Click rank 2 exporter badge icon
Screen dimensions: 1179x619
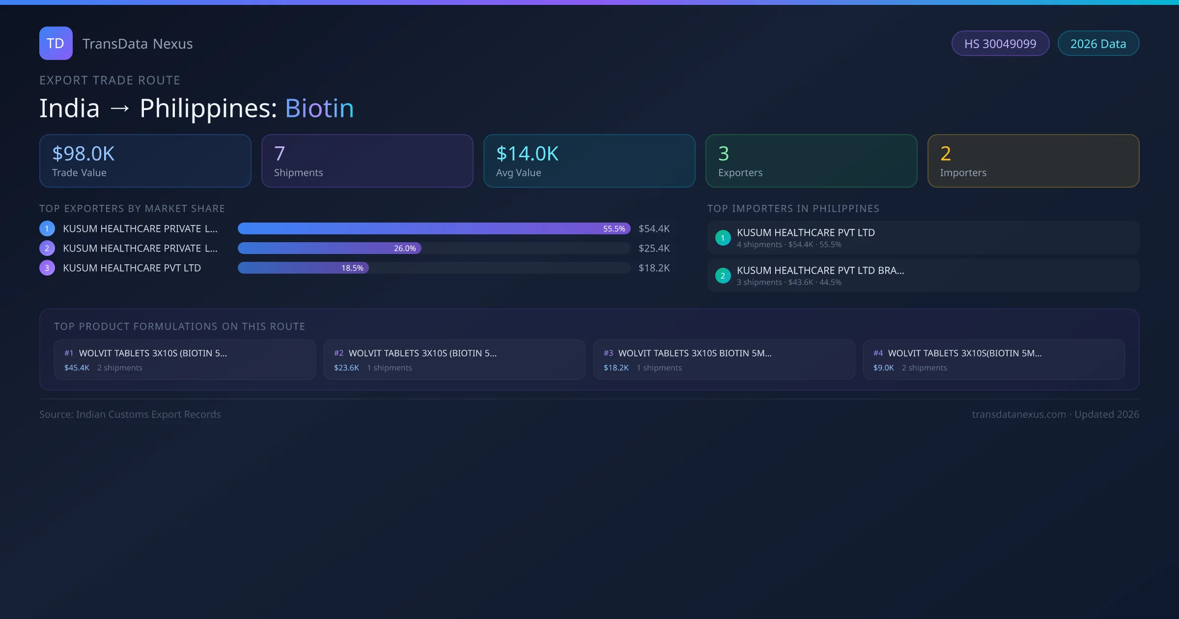coord(47,248)
